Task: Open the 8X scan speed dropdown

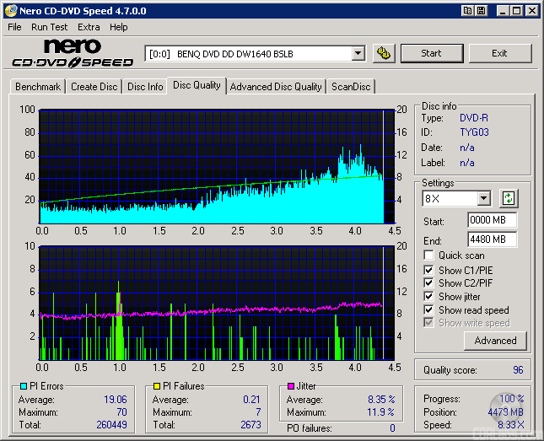Action: [483, 199]
